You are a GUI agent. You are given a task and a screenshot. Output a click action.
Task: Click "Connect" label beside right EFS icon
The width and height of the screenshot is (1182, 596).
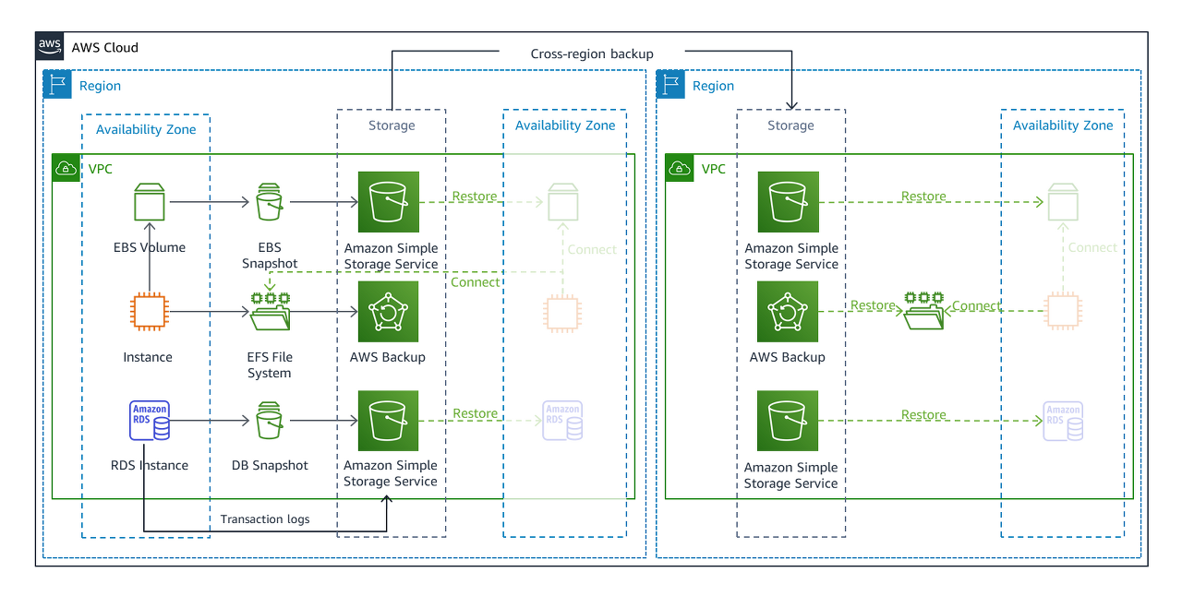pos(977,306)
